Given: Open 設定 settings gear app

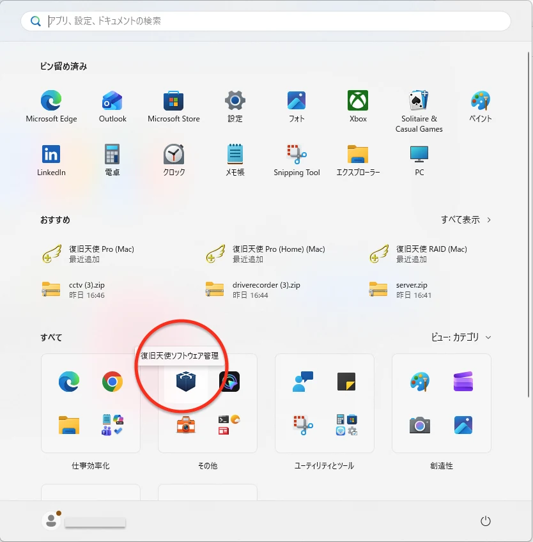Looking at the screenshot, I should click(235, 107).
